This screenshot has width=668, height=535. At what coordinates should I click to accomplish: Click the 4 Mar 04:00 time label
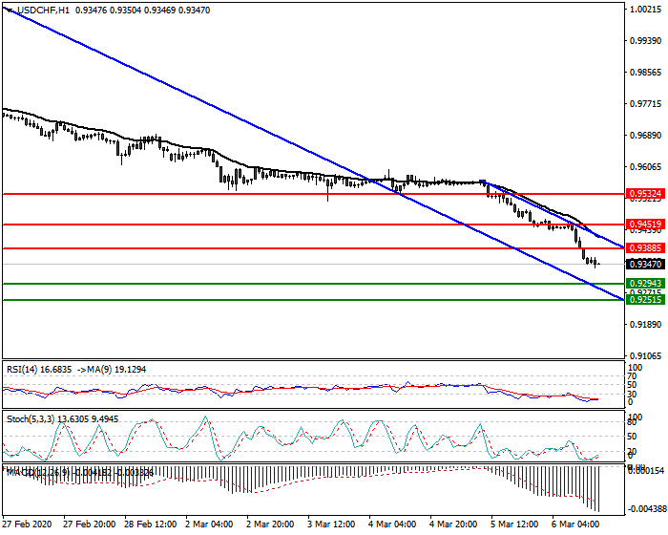click(x=392, y=524)
